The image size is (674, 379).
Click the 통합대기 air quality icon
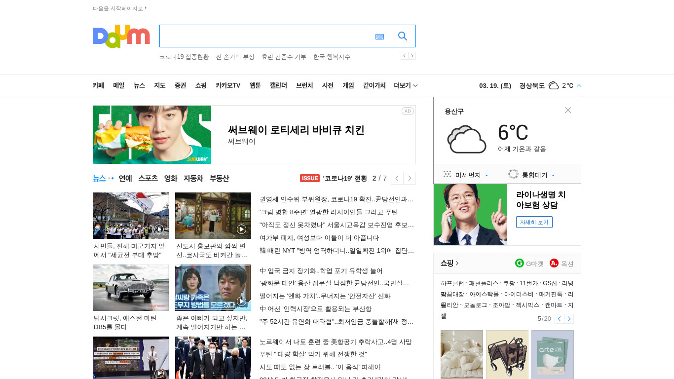pyautogui.click(x=513, y=174)
